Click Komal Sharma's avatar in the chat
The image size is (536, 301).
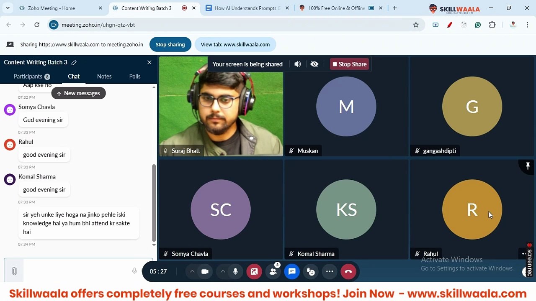10,179
